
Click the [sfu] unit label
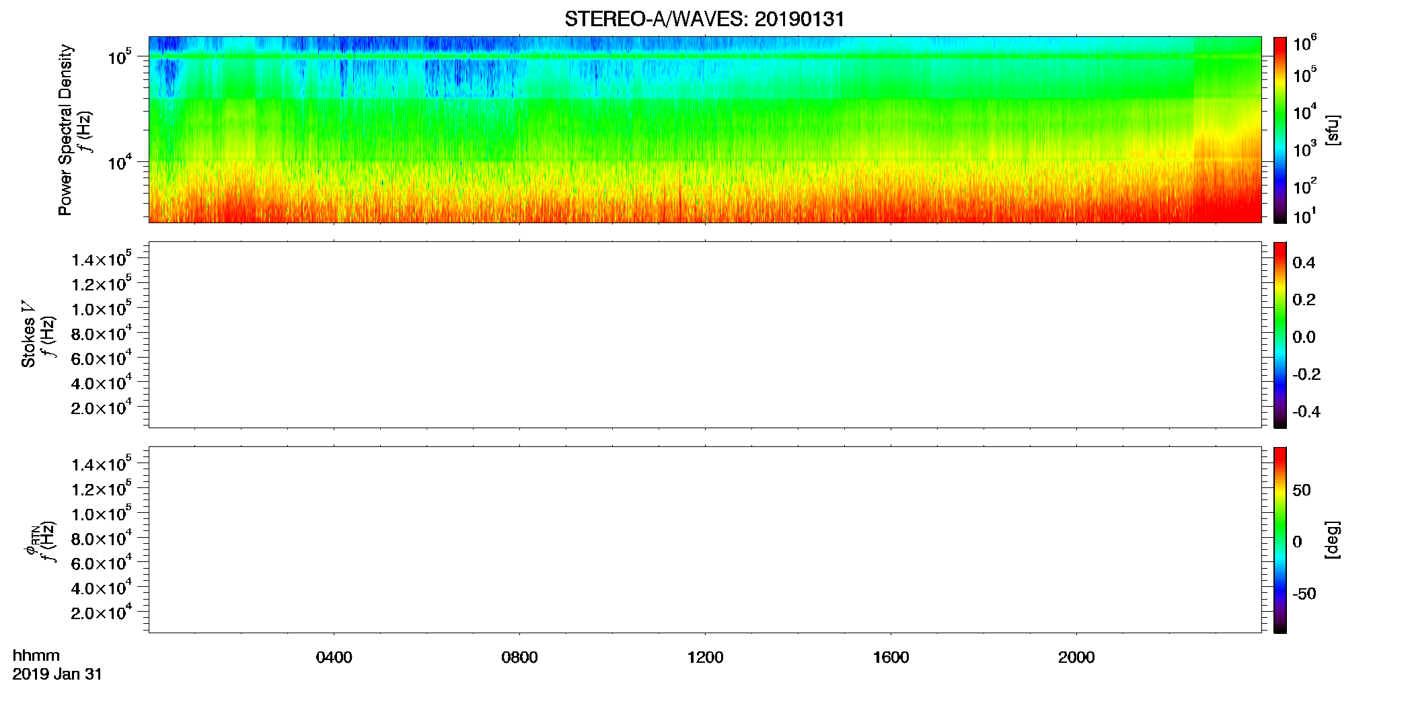click(x=1333, y=130)
